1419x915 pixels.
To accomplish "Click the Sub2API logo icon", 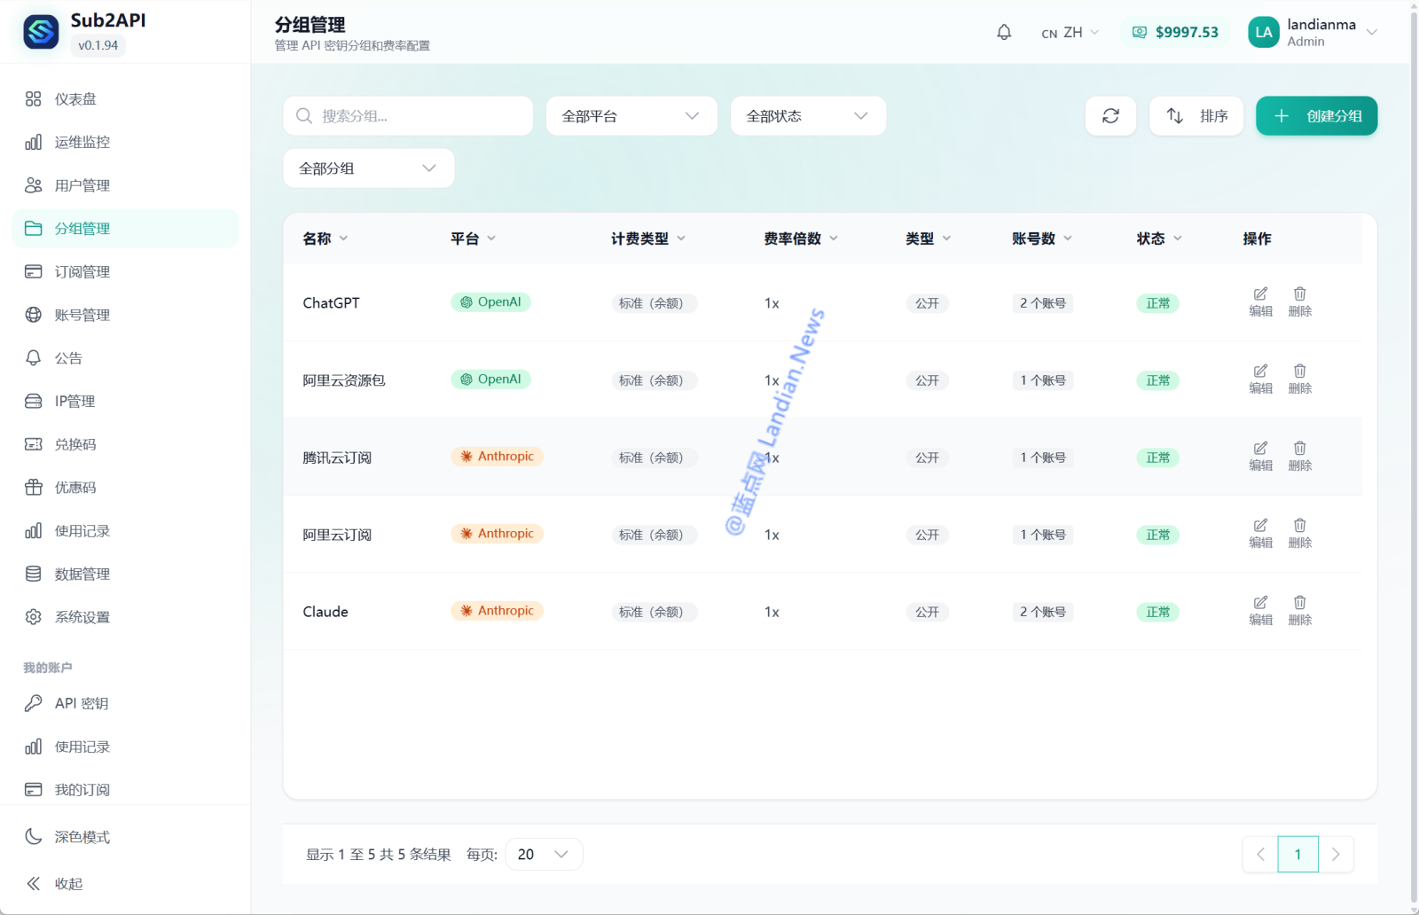I will click(x=41, y=32).
